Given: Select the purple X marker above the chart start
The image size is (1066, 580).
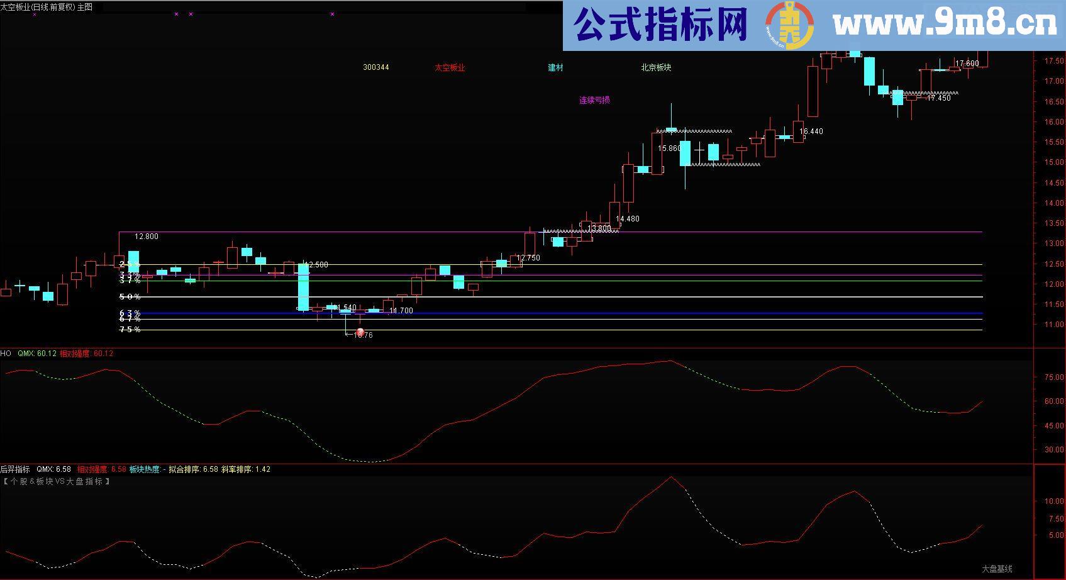Looking at the screenshot, I should point(177,13).
